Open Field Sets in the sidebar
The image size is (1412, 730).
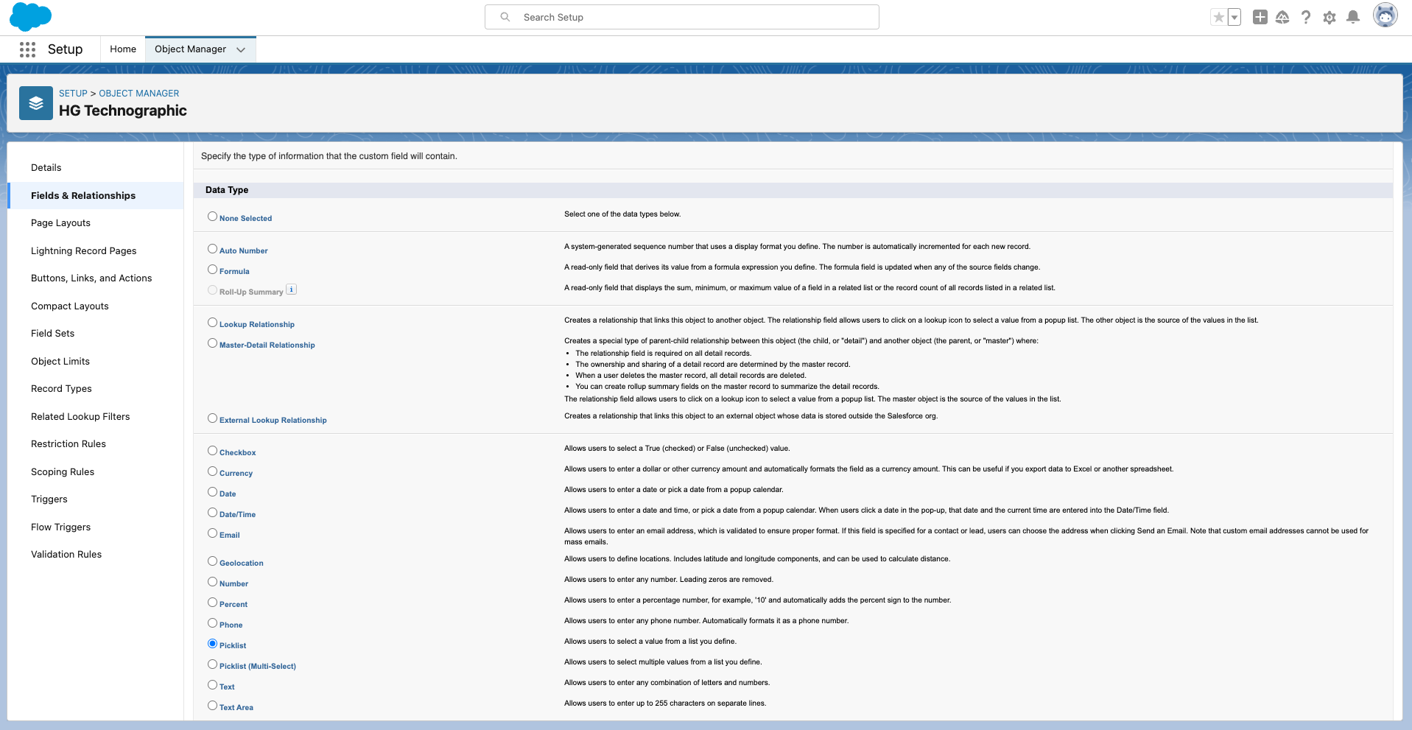(x=53, y=334)
